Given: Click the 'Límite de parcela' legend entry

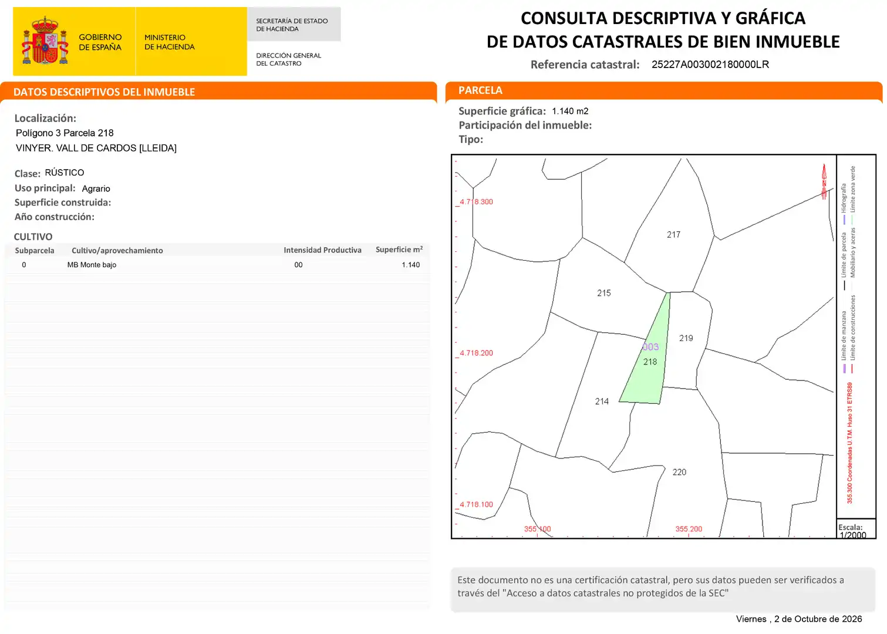Looking at the screenshot, I should pos(844,261).
